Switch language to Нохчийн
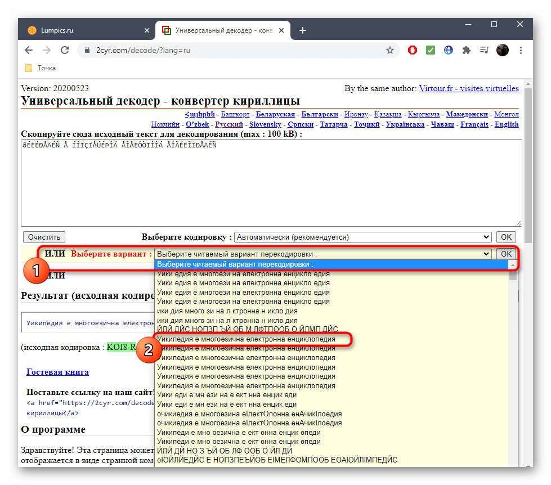The image size is (551, 485). 165,124
